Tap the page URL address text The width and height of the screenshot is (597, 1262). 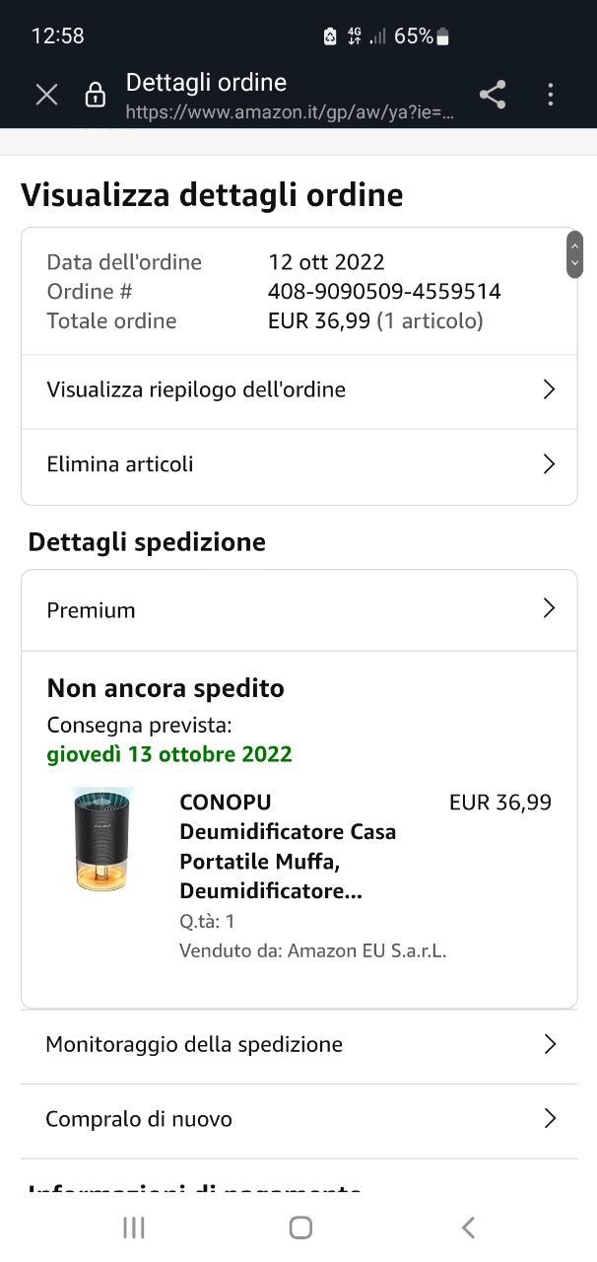click(x=291, y=113)
